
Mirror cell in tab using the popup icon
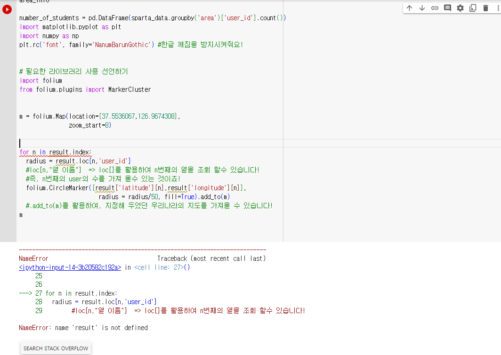473,8
